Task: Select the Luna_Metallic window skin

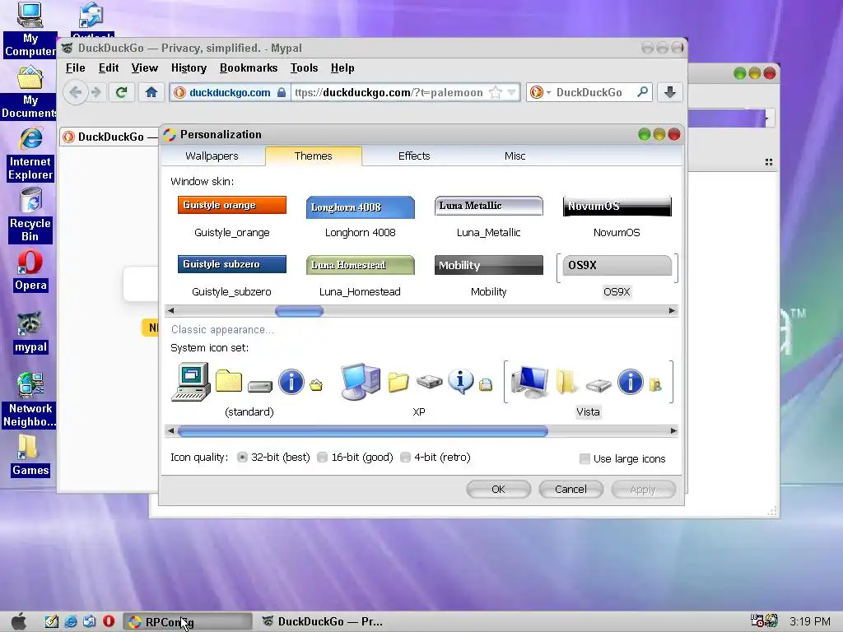Action: tap(489, 217)
